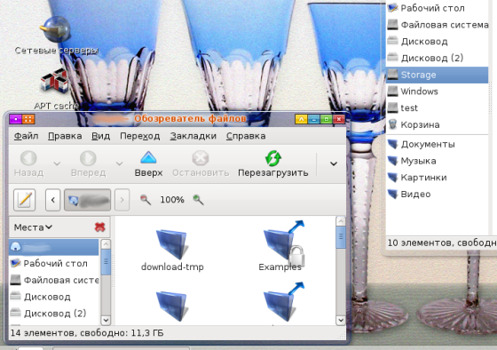The height and width of the screenshot is (350, 497).
Task: Select Дисковод (2) in the back window
Action: (x=437, y=58)
